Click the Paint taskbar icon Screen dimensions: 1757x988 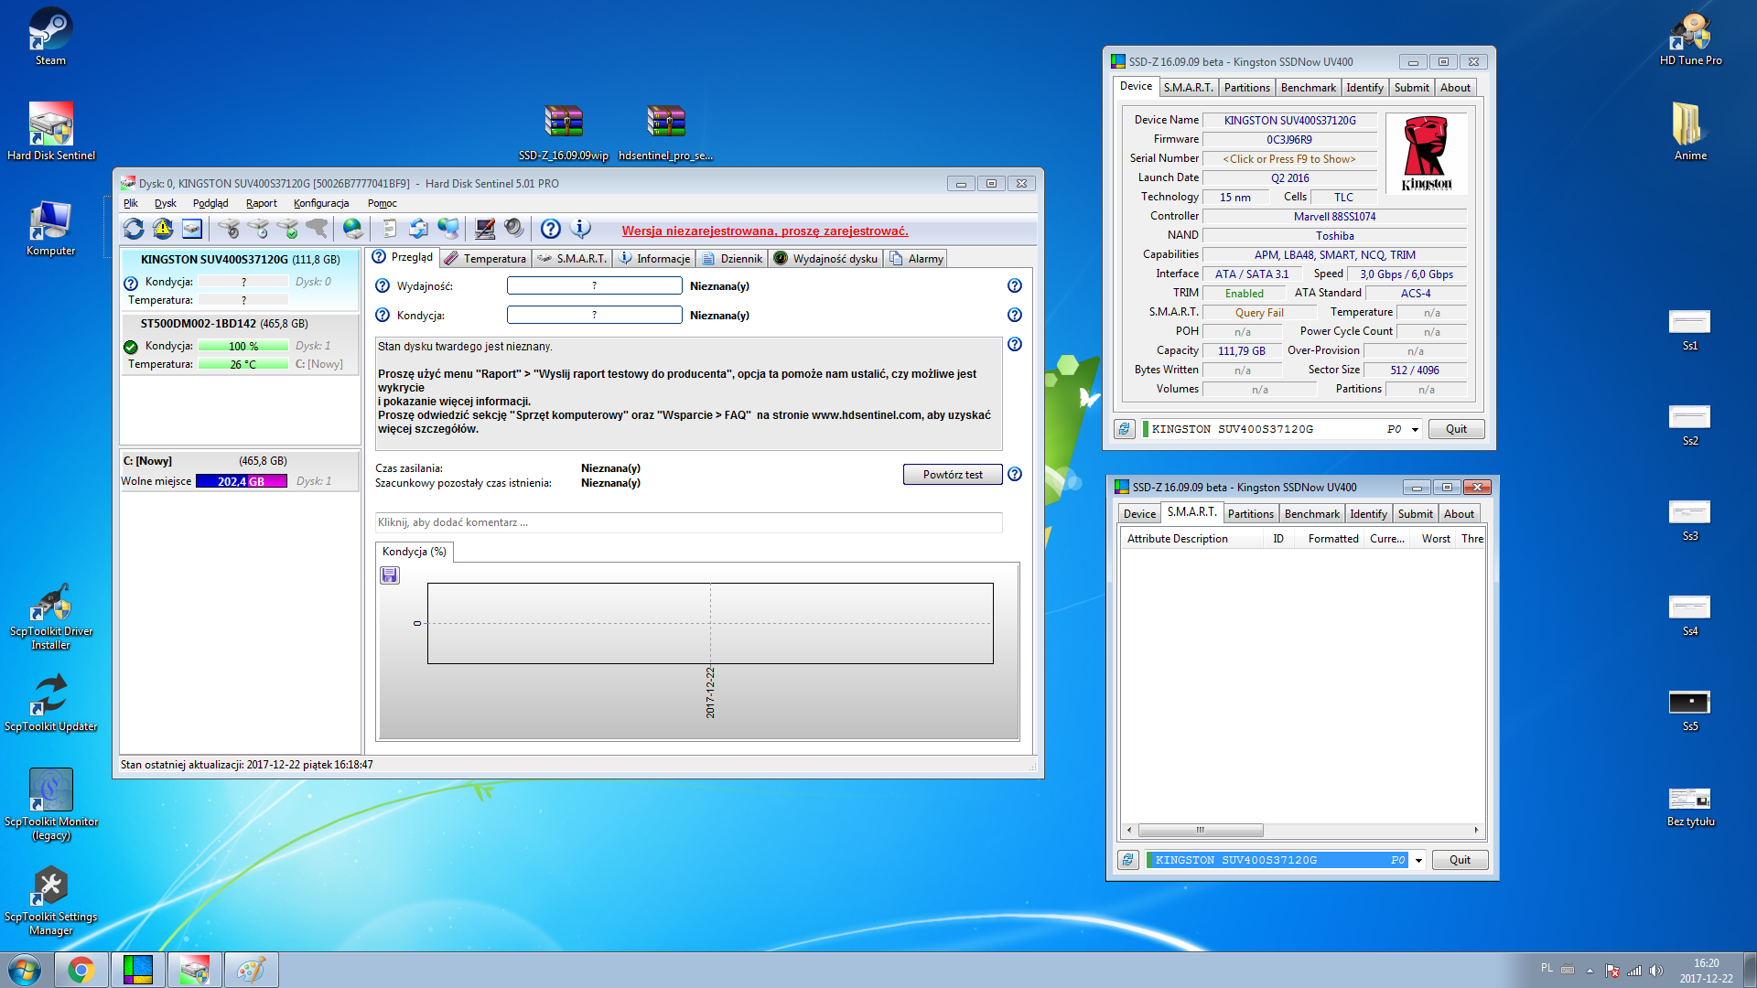[x=251, y=970]
